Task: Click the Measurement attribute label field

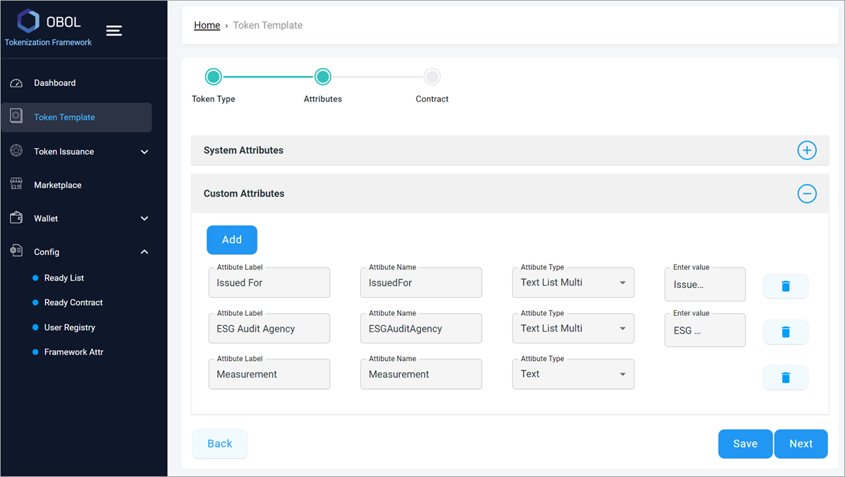Action: point(269,374)
